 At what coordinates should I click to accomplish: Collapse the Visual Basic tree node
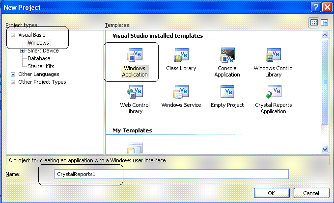[x=13, y=35]
